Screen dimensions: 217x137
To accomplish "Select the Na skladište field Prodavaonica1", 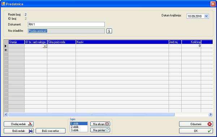I will click(66, 31).
